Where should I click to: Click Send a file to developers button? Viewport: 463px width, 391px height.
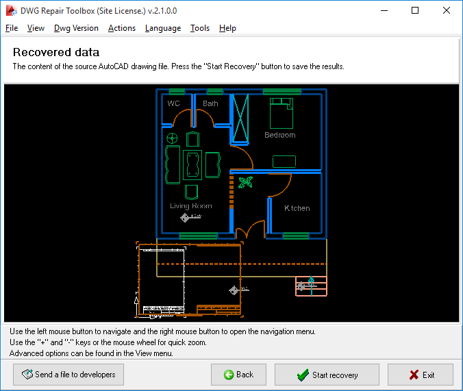coord(68,375)
